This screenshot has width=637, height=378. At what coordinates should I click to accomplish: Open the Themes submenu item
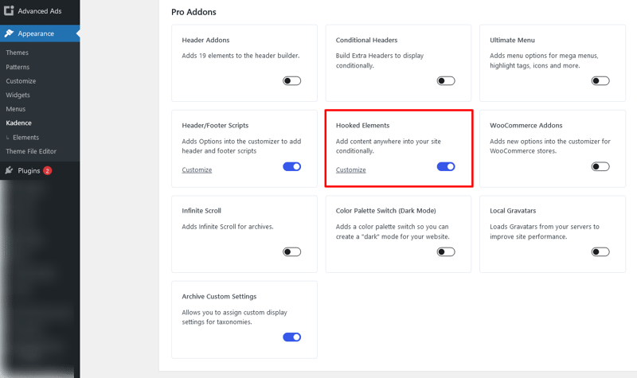coord(17,53)
